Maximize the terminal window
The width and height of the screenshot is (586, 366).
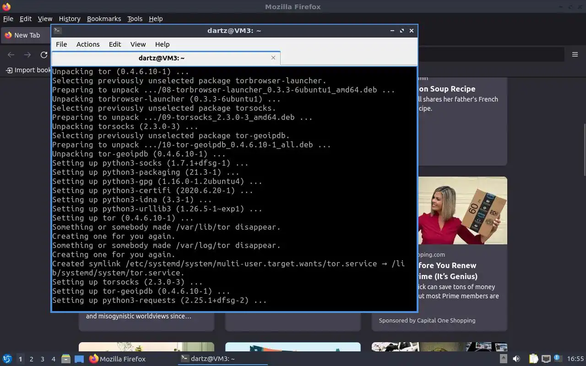(402, 31)
